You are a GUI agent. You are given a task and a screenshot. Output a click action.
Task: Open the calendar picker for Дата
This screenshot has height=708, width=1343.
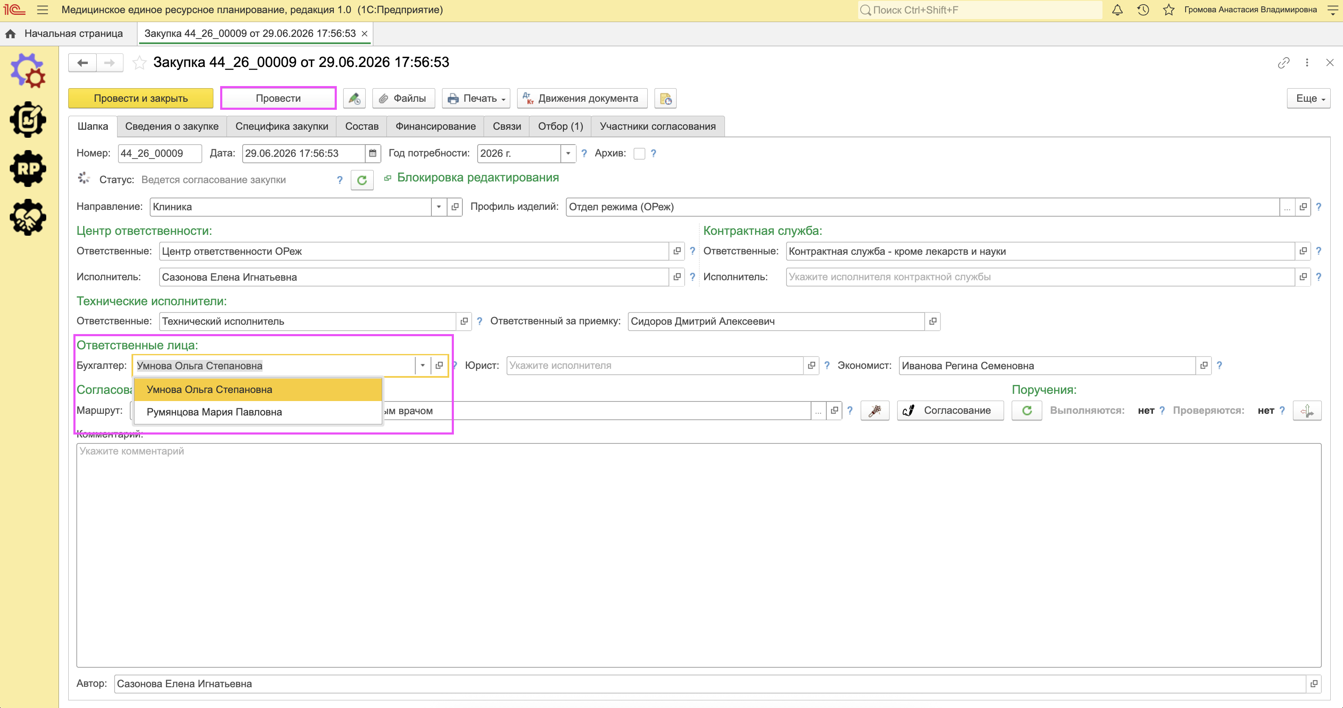pos(373,154)
